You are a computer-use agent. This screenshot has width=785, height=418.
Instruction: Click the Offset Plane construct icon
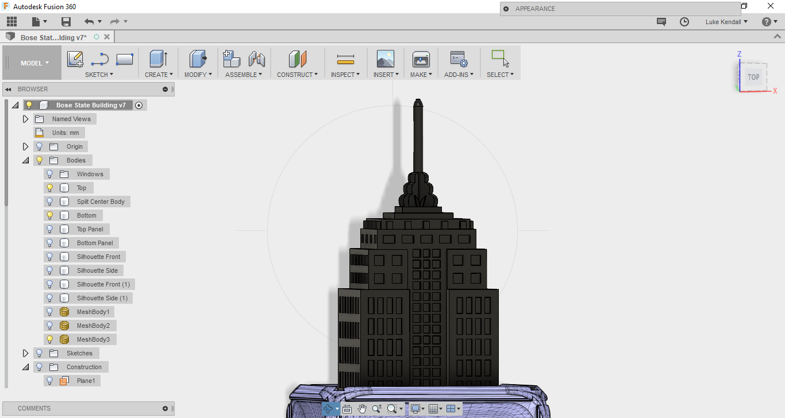click(297, 59)
